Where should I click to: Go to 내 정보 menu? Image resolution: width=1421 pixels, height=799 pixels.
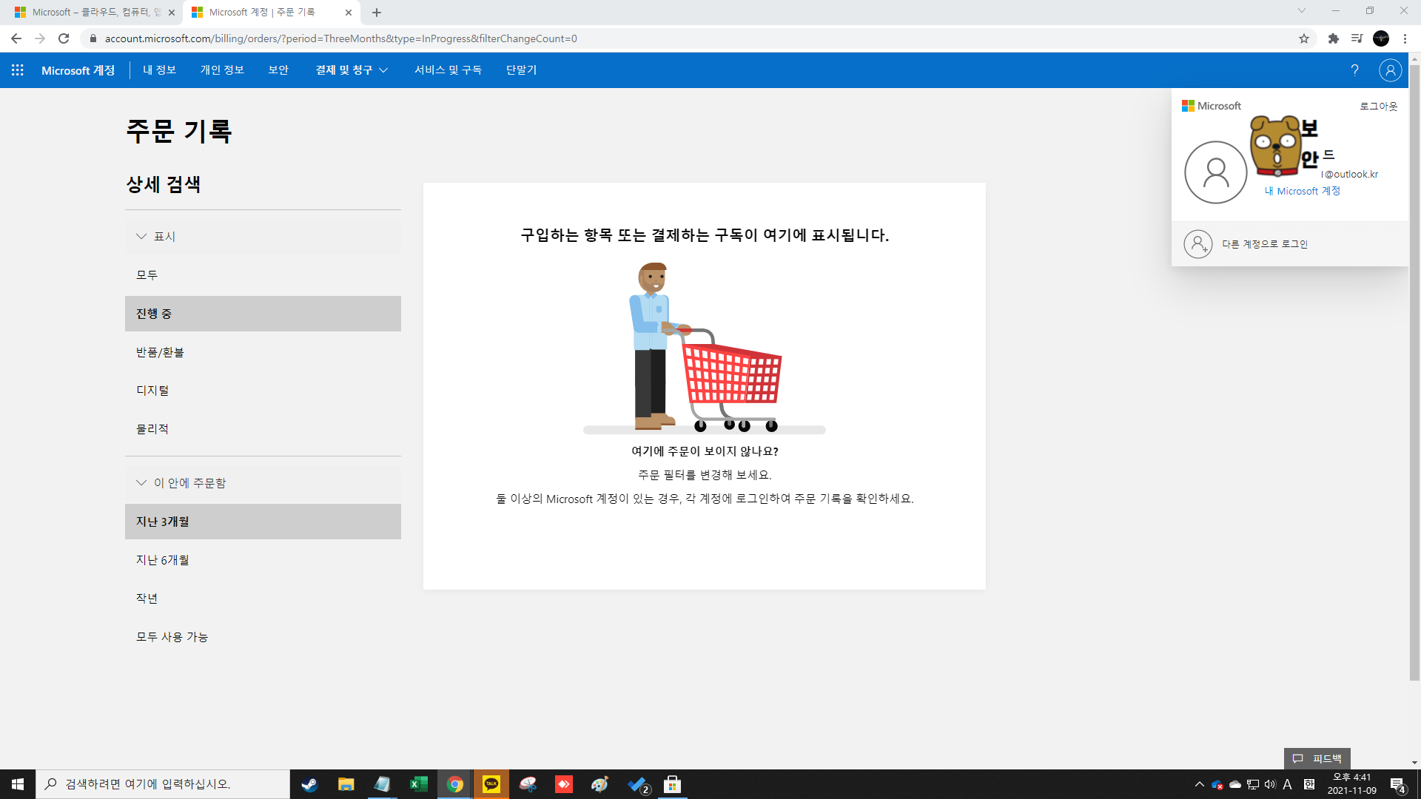pos(159,70)
